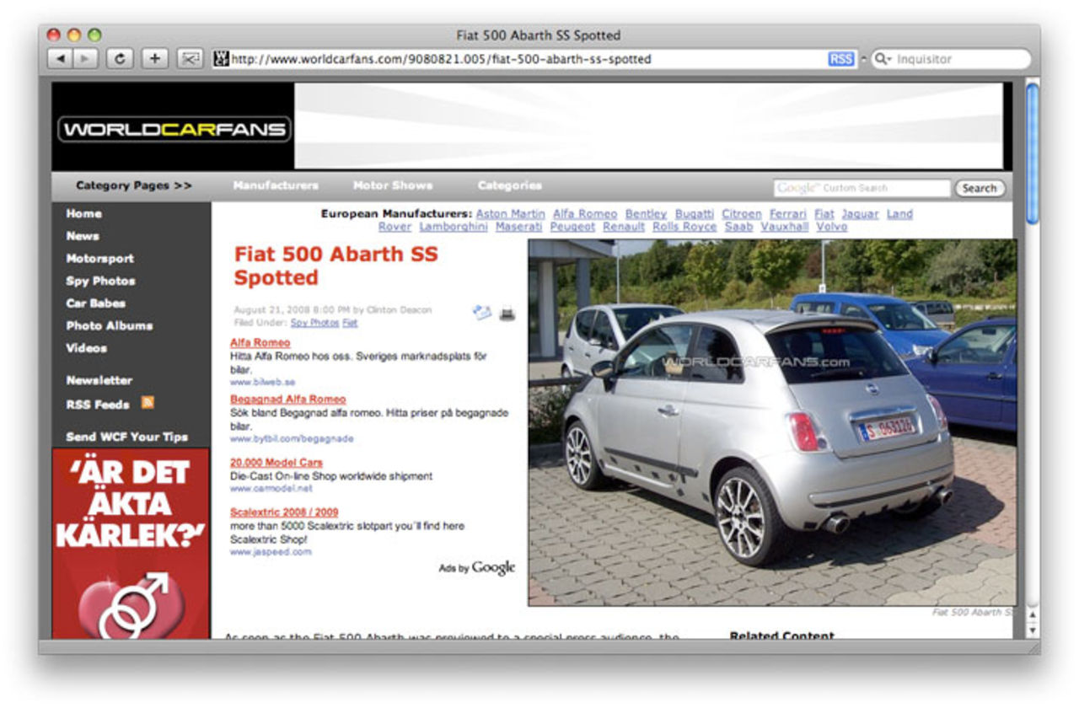Expand the Category Pages menu
Screen dimensions: 1079x708
click(133, 185)
